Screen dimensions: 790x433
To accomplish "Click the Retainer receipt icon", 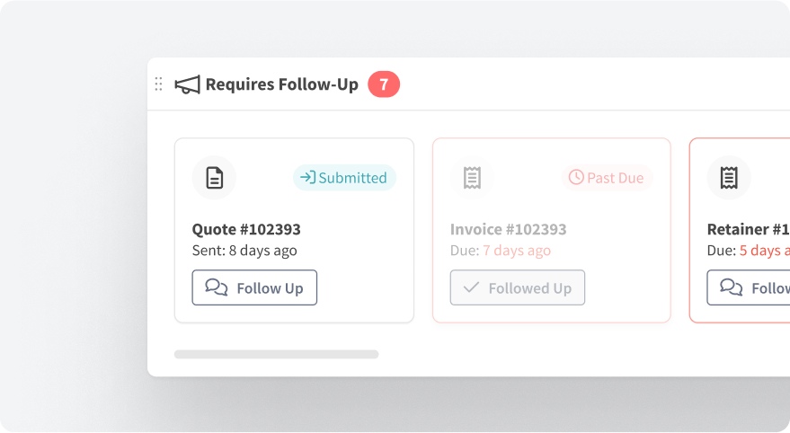I will pos(729,178).
